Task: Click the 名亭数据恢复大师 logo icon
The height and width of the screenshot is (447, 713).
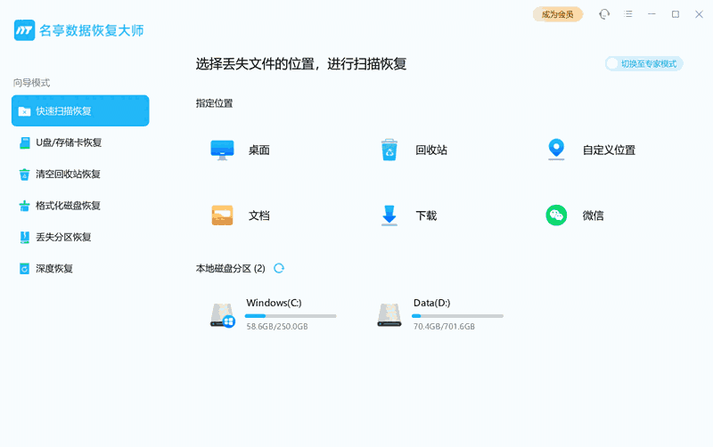Action: tap(24, 30)
